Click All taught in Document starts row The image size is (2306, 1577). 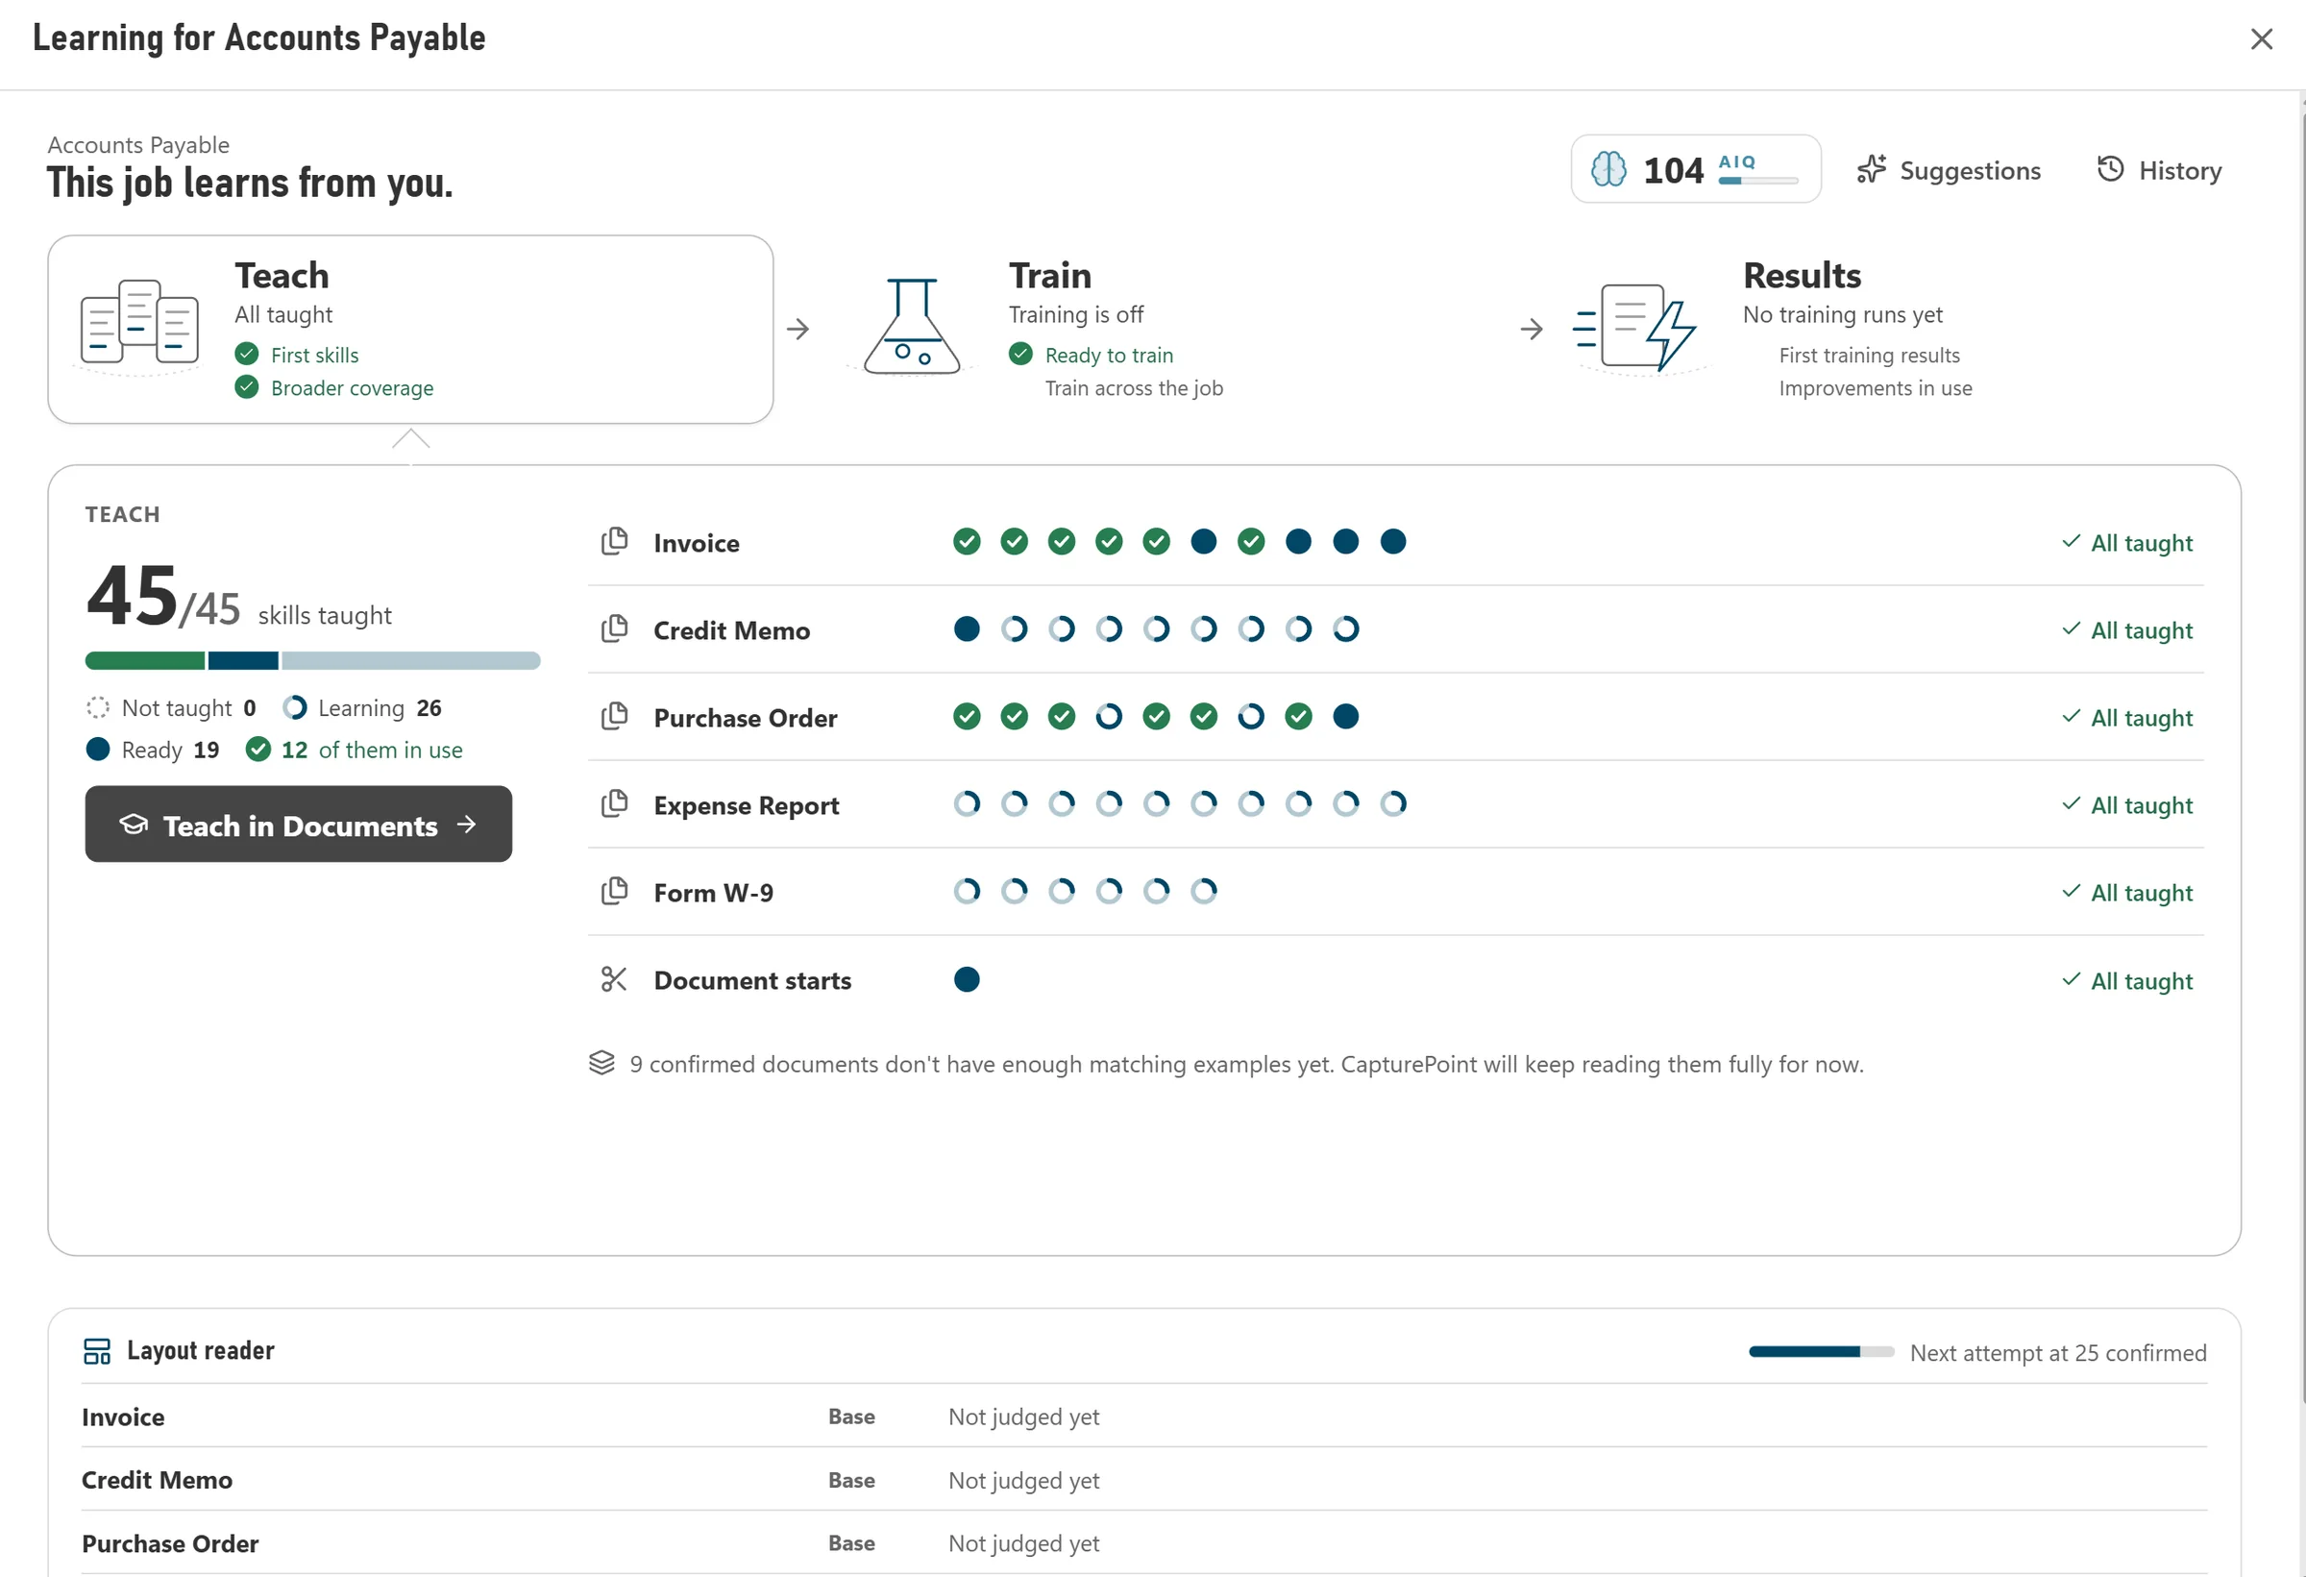(x=2127, y=980)
